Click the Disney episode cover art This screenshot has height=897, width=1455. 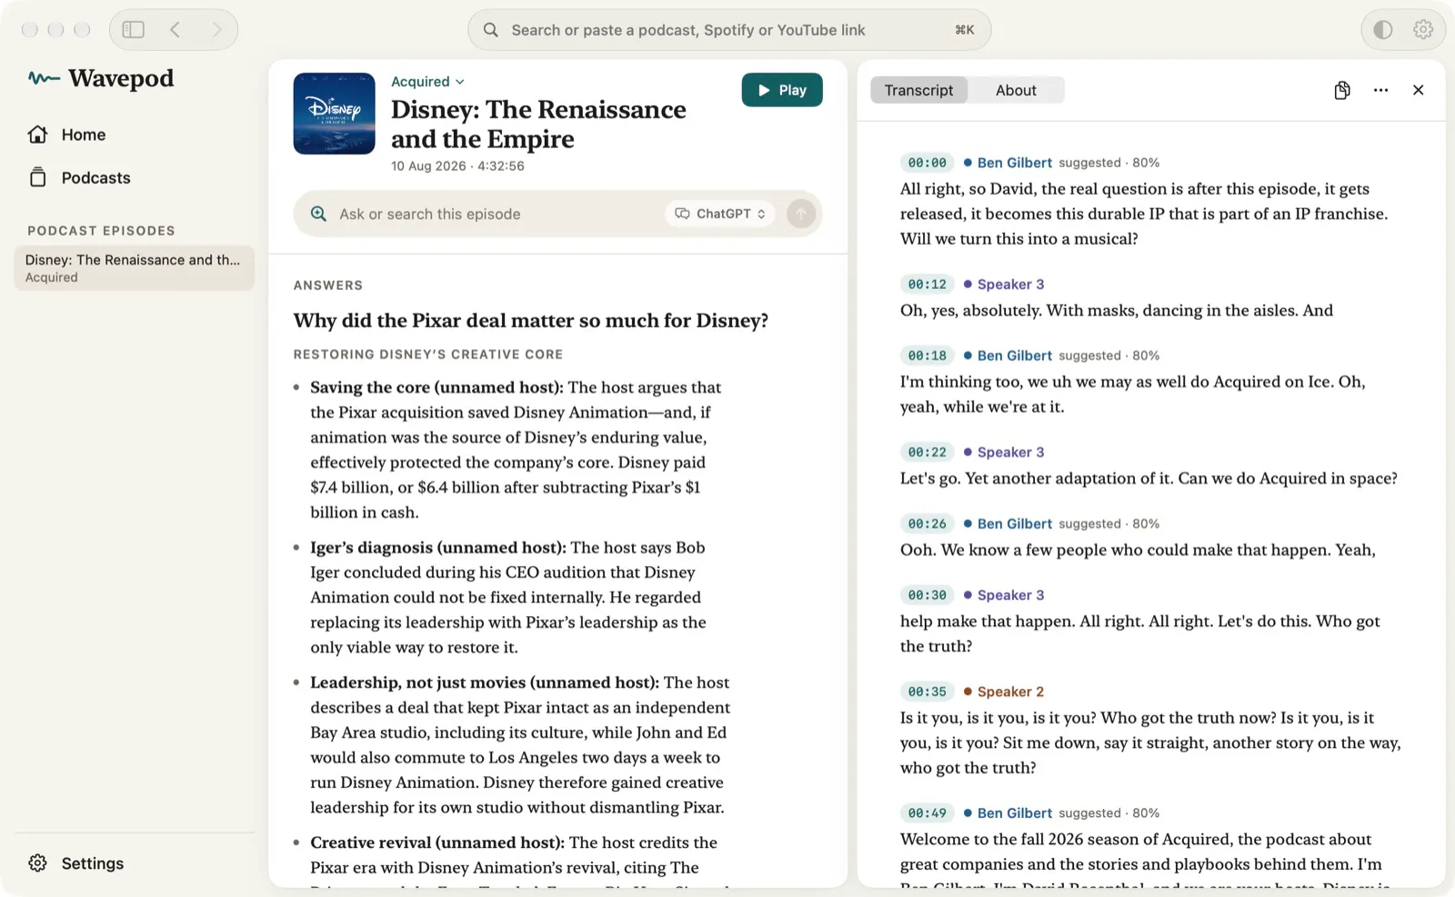coord(334,114)
